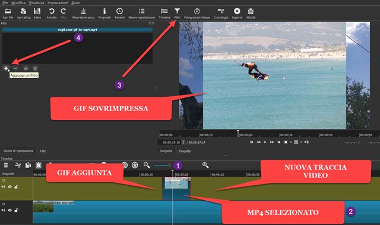Open the timeline hamburger menu
The image size is (380, 225).
(6, 165)
